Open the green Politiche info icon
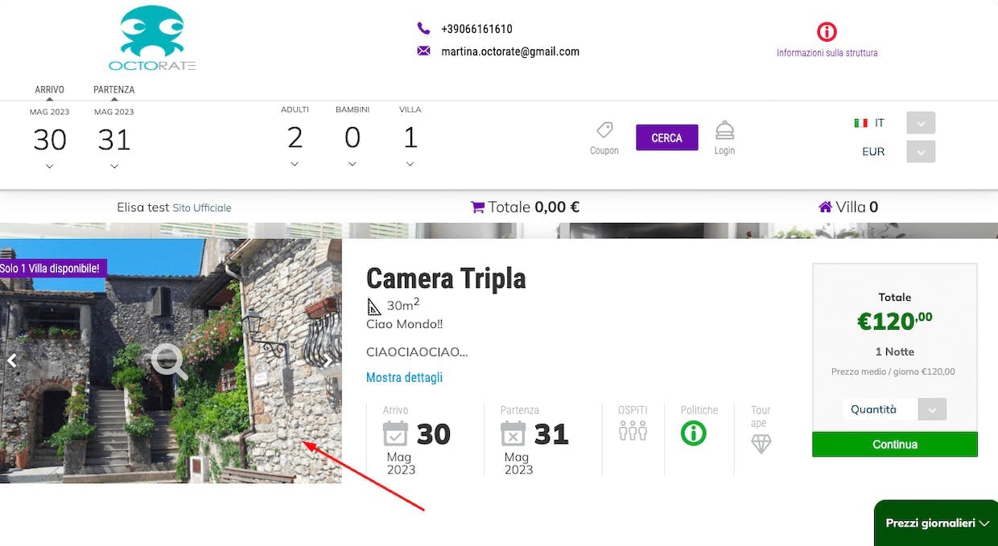The height and width of the screenshot is (546, 998). click(x=693, y=433)
